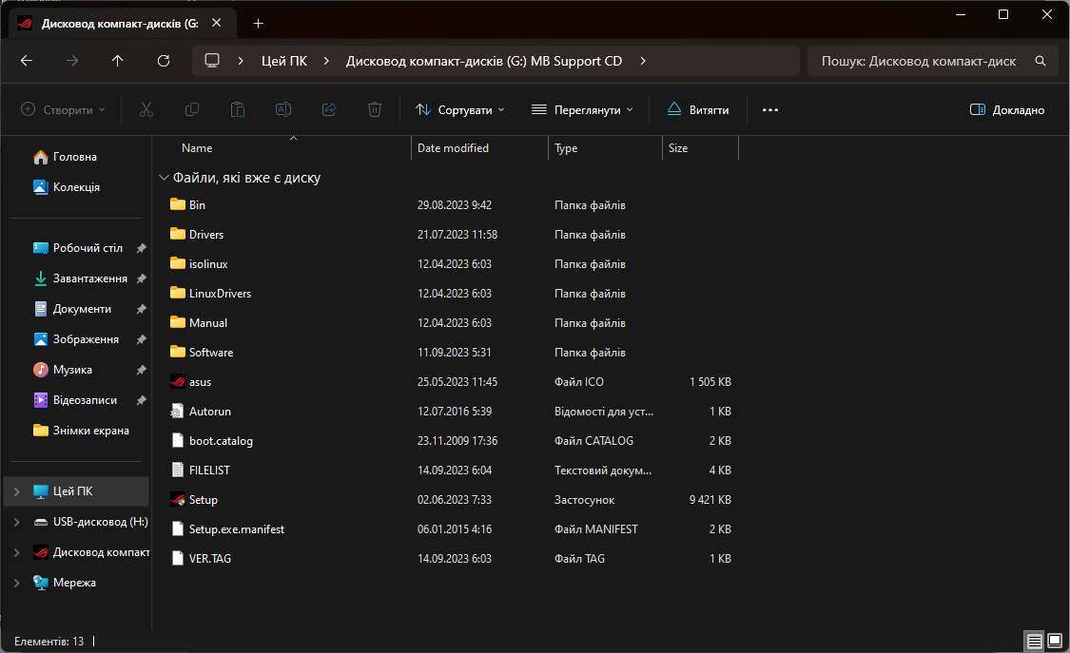Sort by the Date modified column header

pos(453,148)
